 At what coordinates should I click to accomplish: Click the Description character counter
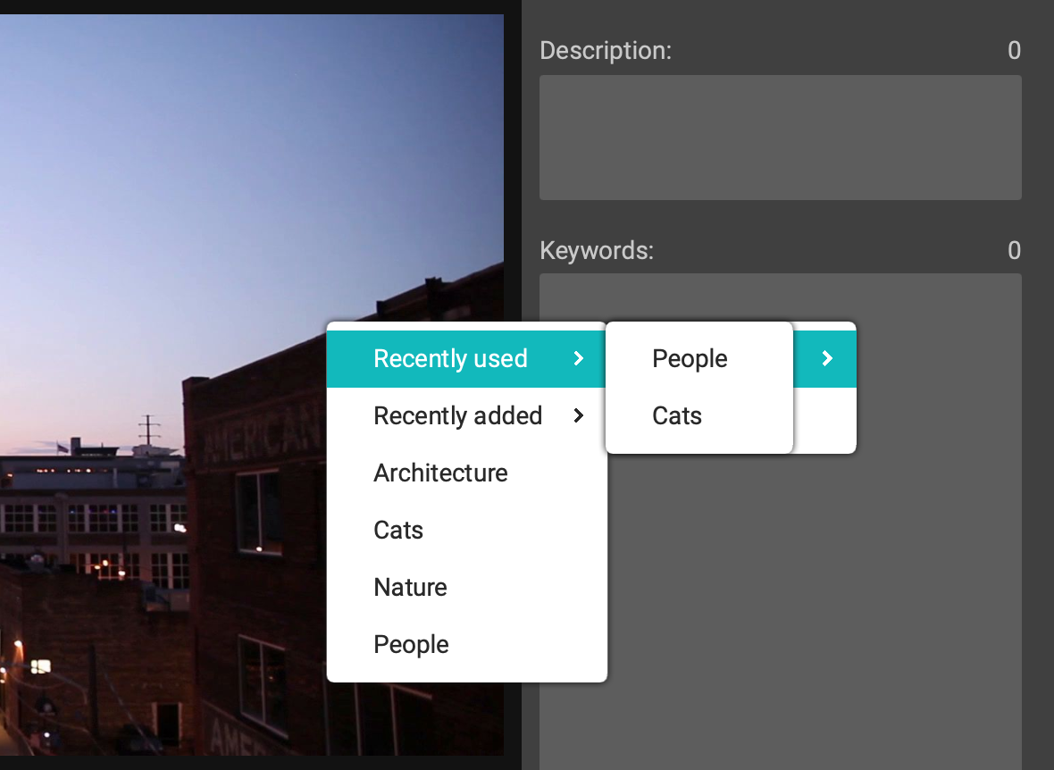point(1014,51)
